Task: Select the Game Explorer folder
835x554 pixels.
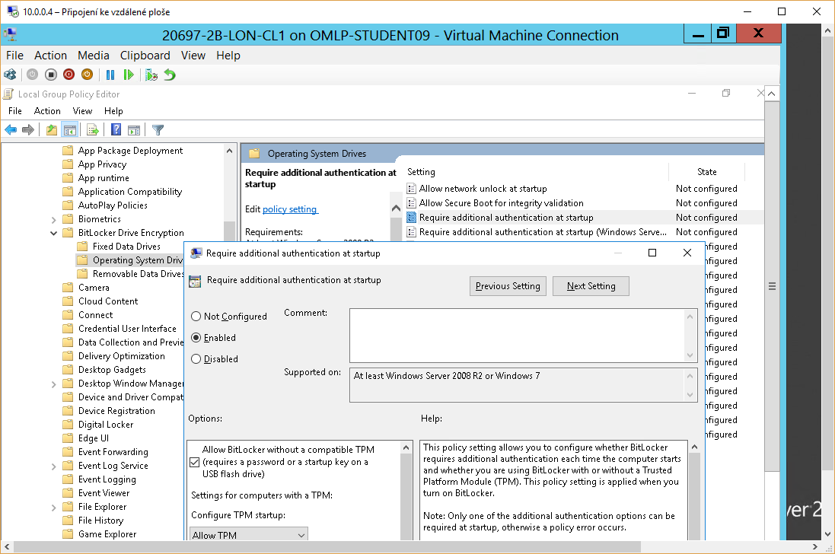Action: [107, 534]
